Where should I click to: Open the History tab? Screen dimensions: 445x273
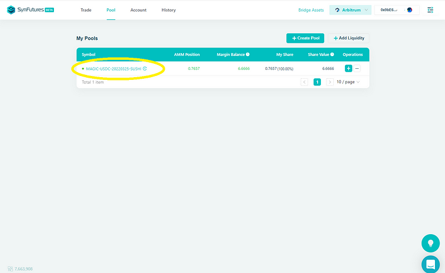(169, 10)
